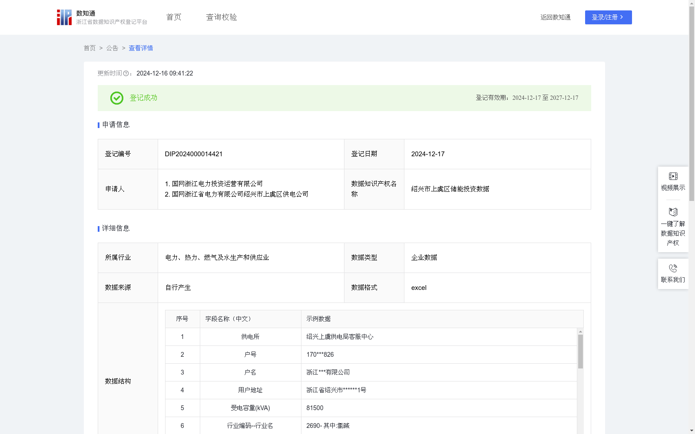This screenshot has height=434, width=695.
Task: Click the 行业编码--行业名 field cell
Action: [250, 426]
